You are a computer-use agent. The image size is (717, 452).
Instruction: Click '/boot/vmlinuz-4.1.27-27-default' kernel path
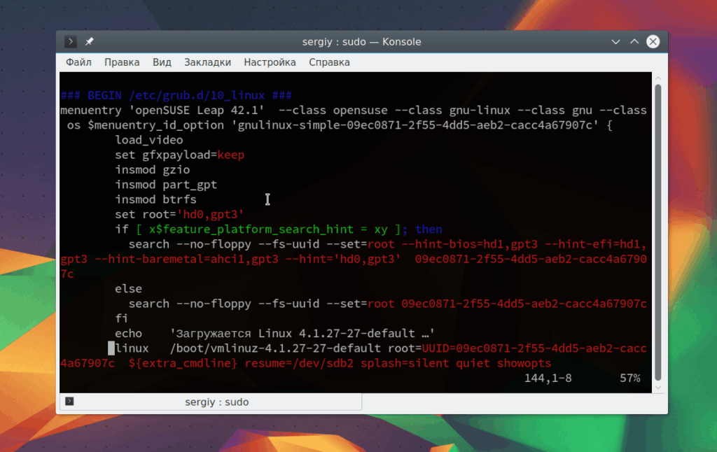click(x=275, y=348)
